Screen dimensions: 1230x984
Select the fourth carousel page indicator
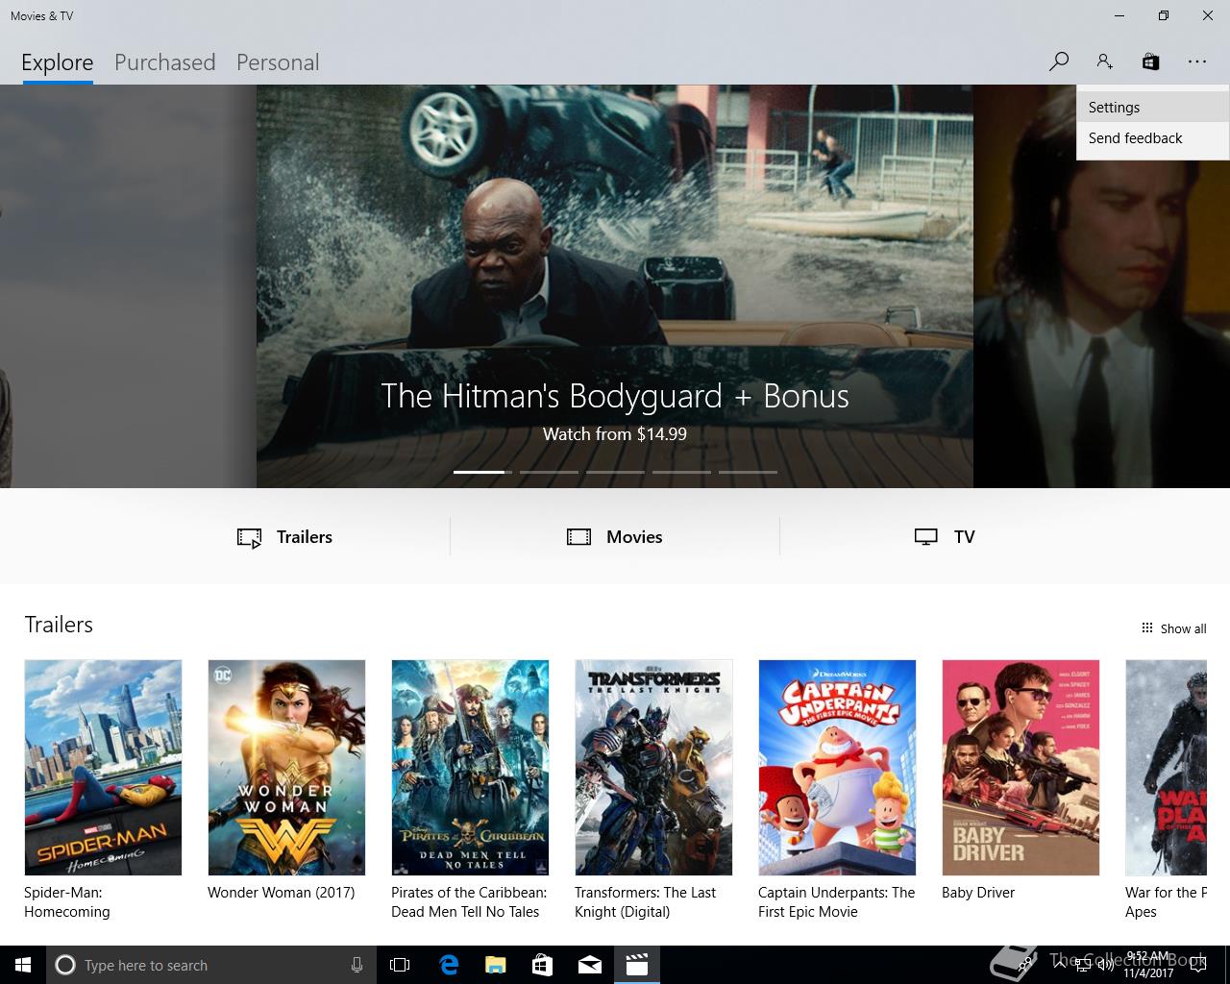point(681,472)
